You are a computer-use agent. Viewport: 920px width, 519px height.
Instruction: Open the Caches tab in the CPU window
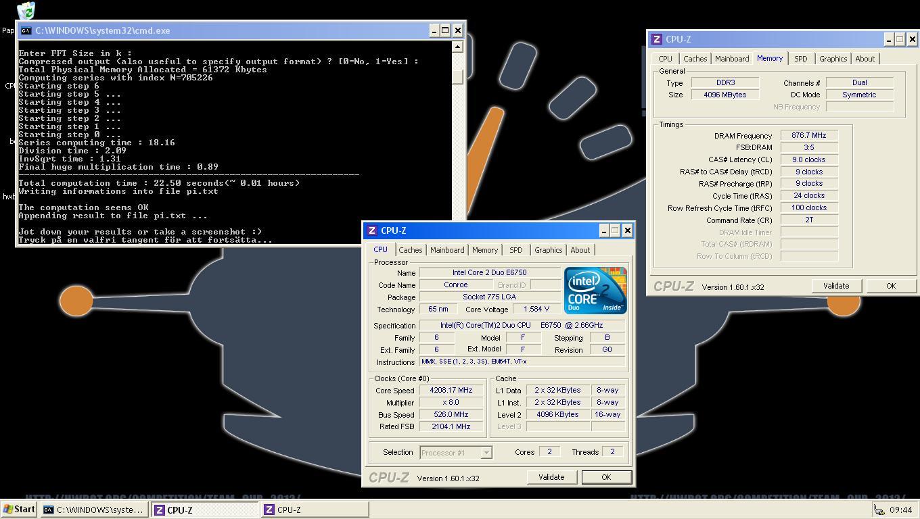[x=410, y=250]
